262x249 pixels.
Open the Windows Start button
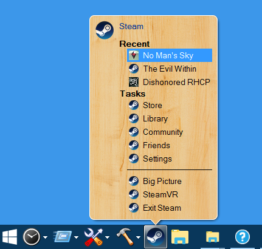tap(10, 237)
